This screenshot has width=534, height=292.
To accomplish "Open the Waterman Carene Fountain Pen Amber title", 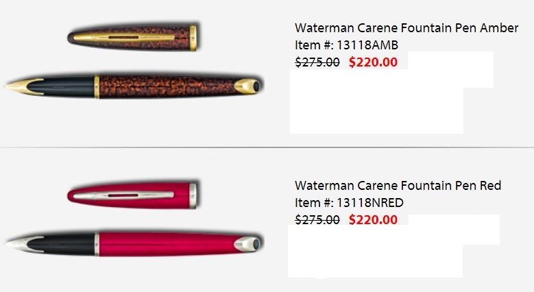I will click(406, 28).
